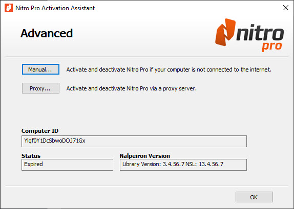This screenshot has width=294, height=209.
Task: Open the Manual activation option
Action: 40,69
